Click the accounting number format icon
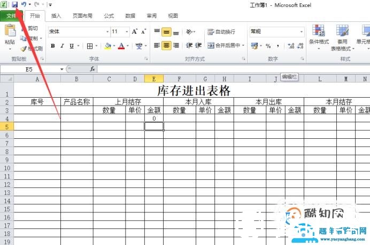370x245 pixels. [x=255, y=46]
